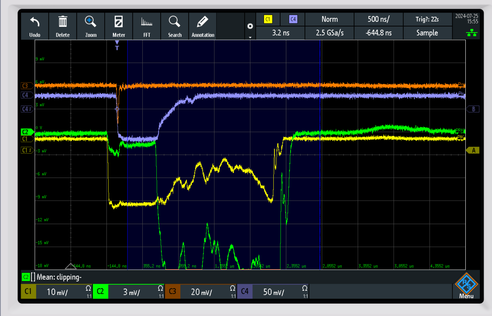The width and height of the screenshot is (492, 316).
Task: Open the 500 ns/ time scale setting
Action: (378, 19)
